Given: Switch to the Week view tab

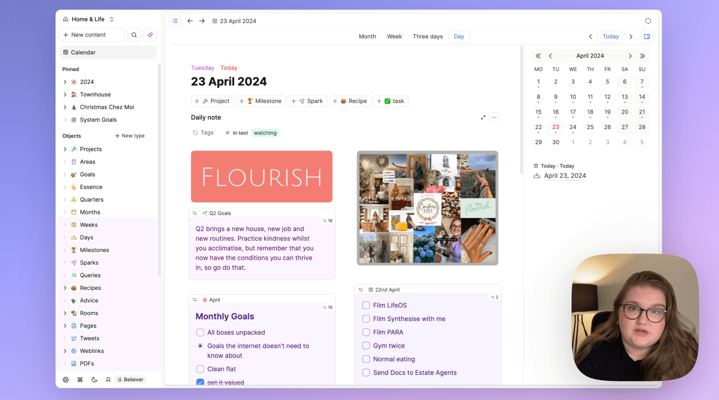Looking at the screenshot, I should 394,36.
